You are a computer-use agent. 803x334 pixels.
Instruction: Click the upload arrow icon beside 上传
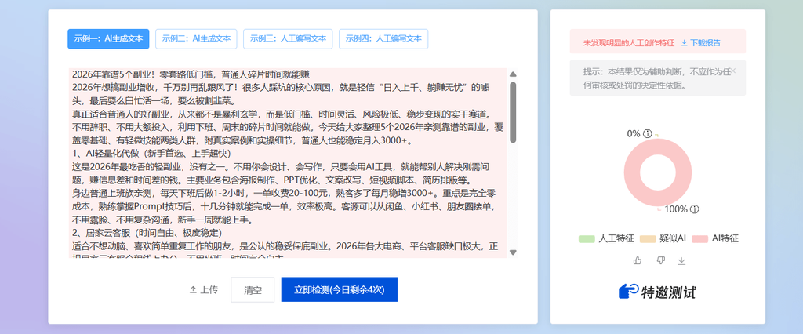point(193,290)
